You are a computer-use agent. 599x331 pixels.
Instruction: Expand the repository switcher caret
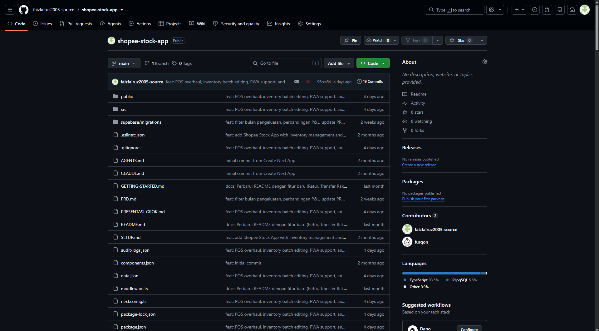tap(122, 10)
